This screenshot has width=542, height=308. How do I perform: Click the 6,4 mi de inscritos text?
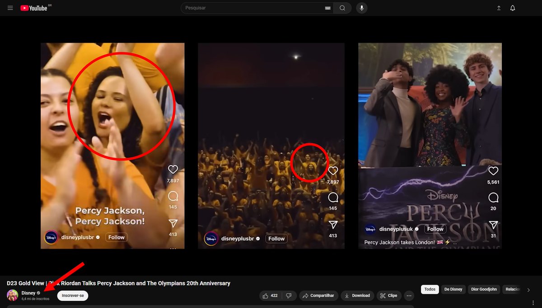[35, 299]
